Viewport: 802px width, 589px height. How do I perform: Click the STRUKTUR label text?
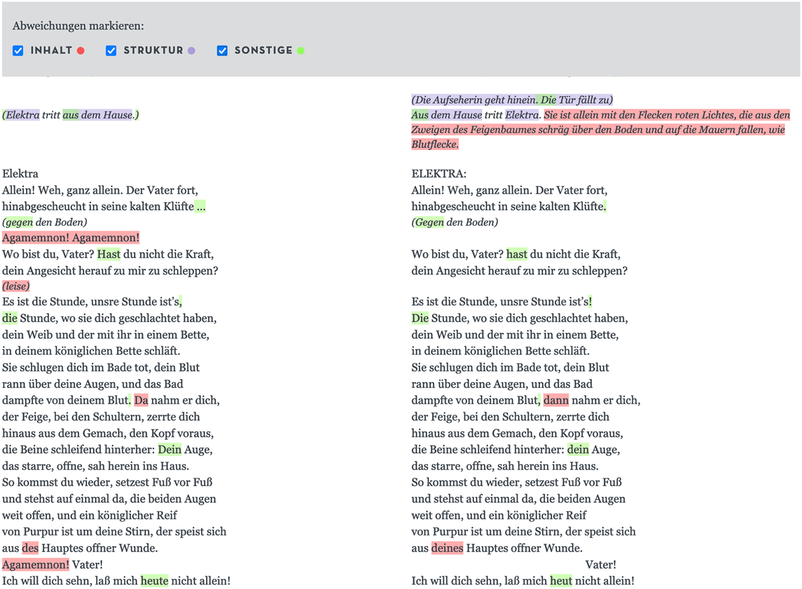click(x=153, y=50)
